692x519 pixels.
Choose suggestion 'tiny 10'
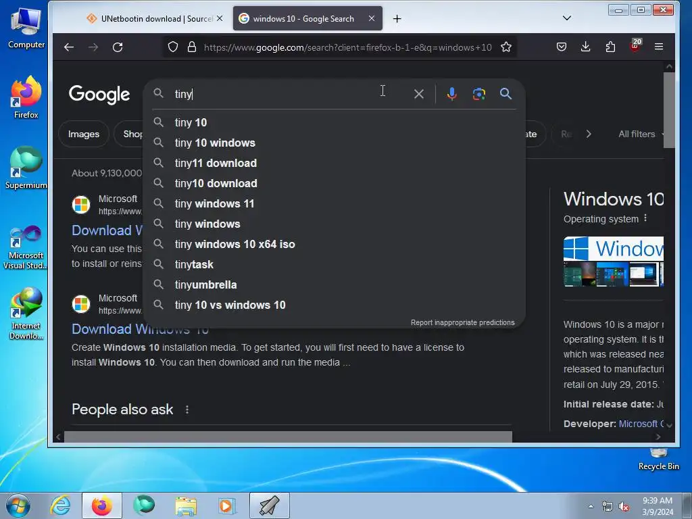point(334,122)
